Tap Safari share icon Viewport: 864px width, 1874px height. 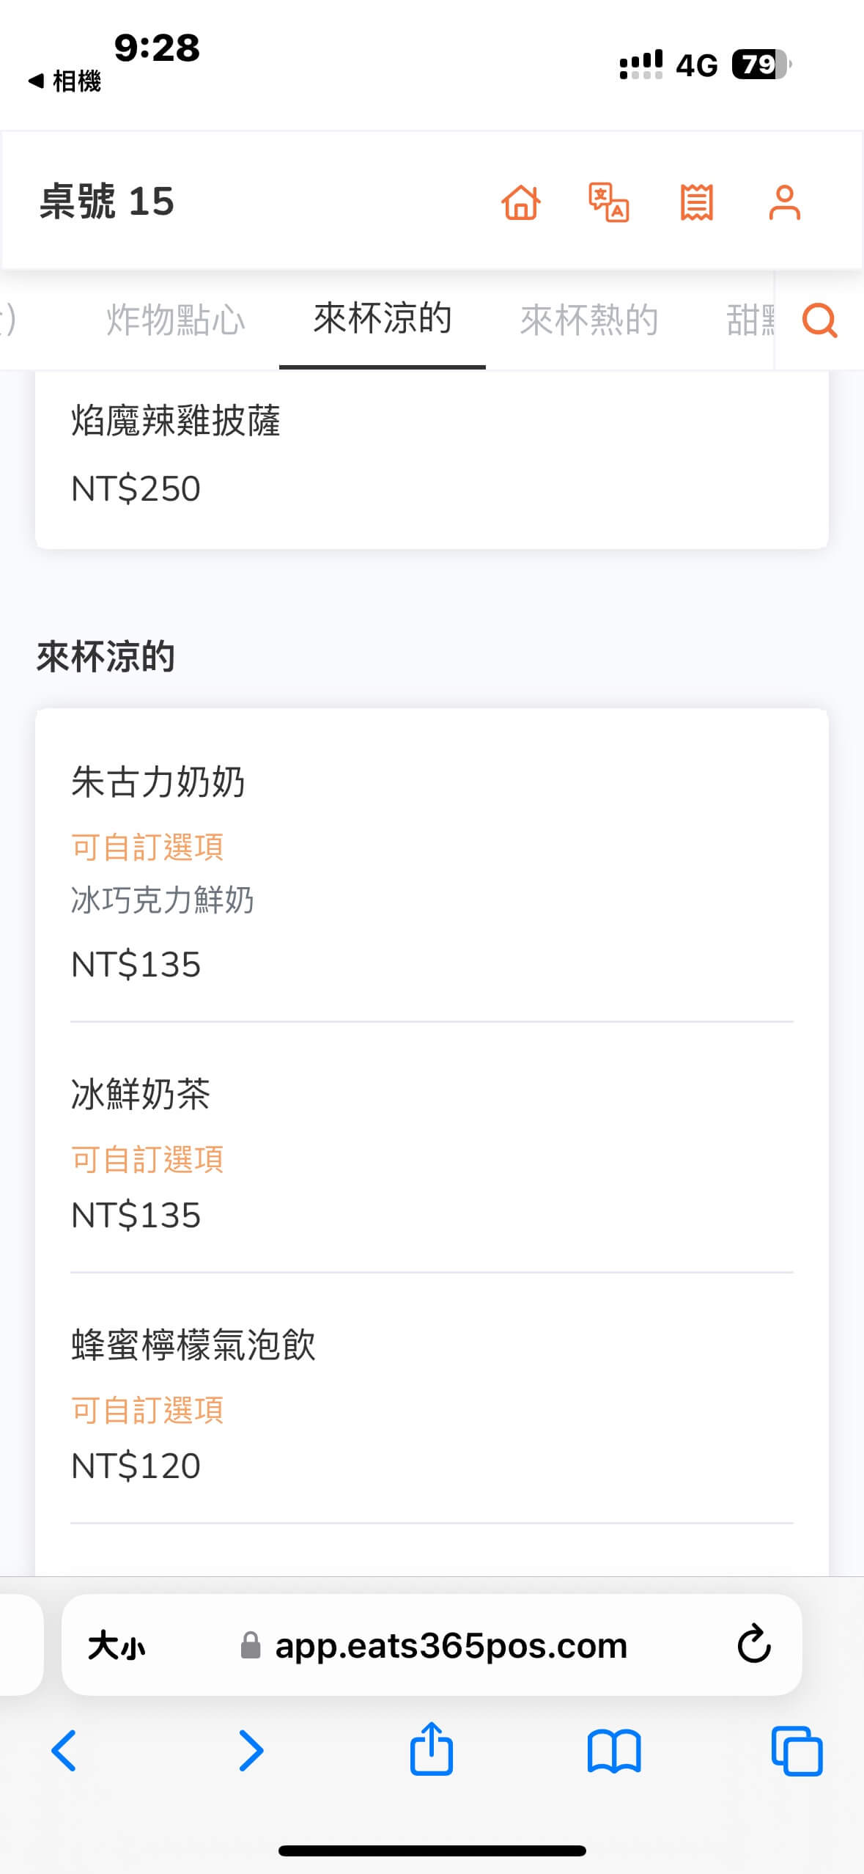coord(432,1749)
